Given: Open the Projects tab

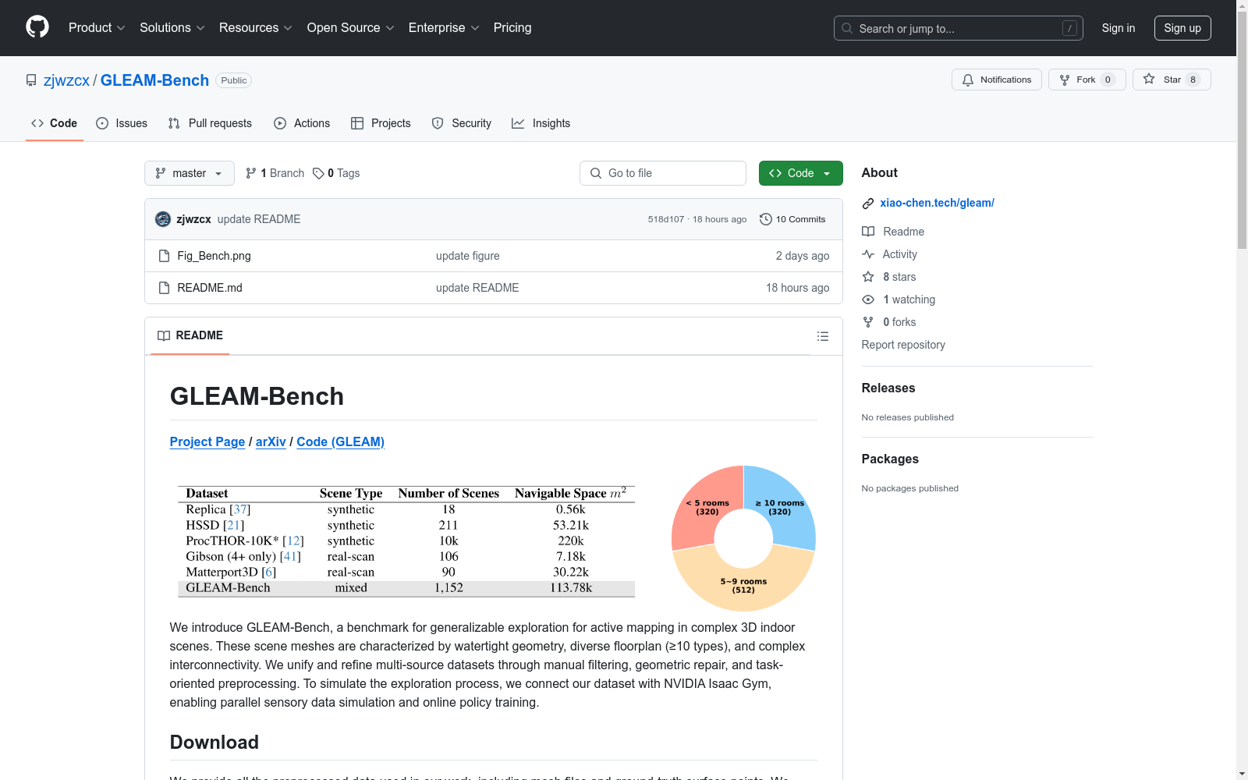Looking at the screenshot, I should pyautogui.click(x=381, y=123).
